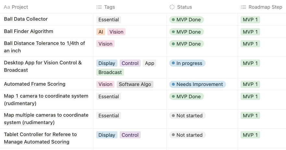Click the spinner icon beside the Status header
The image size is (286, 150).
coord(172,7)
